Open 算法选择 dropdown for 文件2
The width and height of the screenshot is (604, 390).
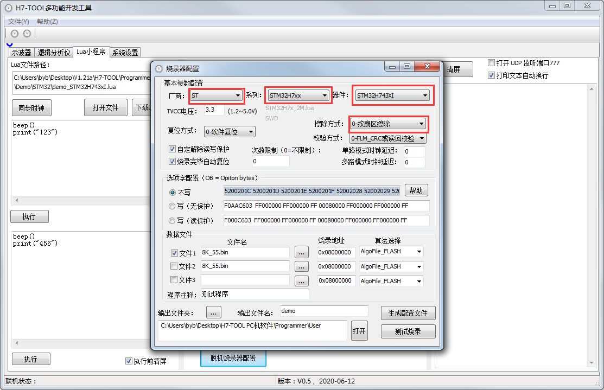[x=391, y=266]
